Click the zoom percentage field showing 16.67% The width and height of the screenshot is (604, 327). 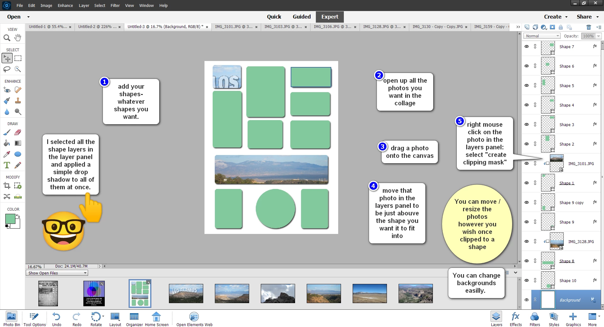pos(35,266)
